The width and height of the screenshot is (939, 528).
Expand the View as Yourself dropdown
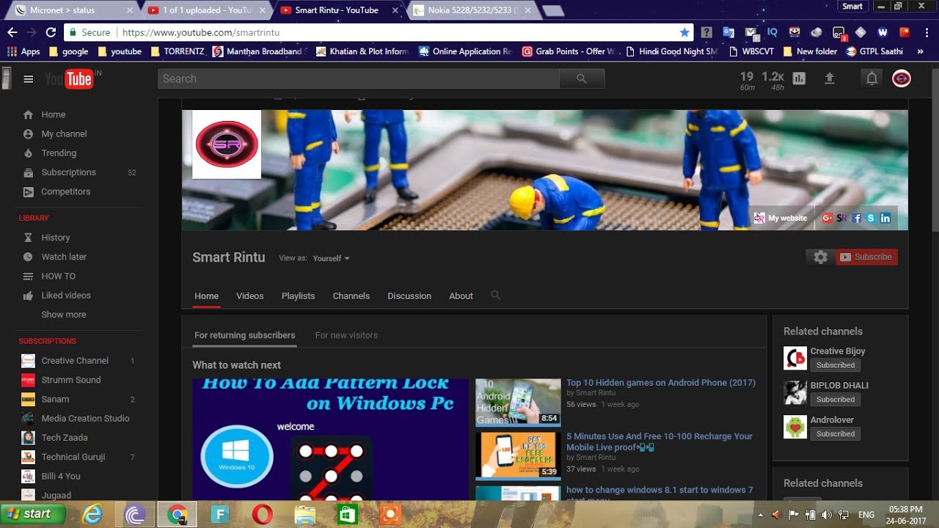click(x=331, y=258)
